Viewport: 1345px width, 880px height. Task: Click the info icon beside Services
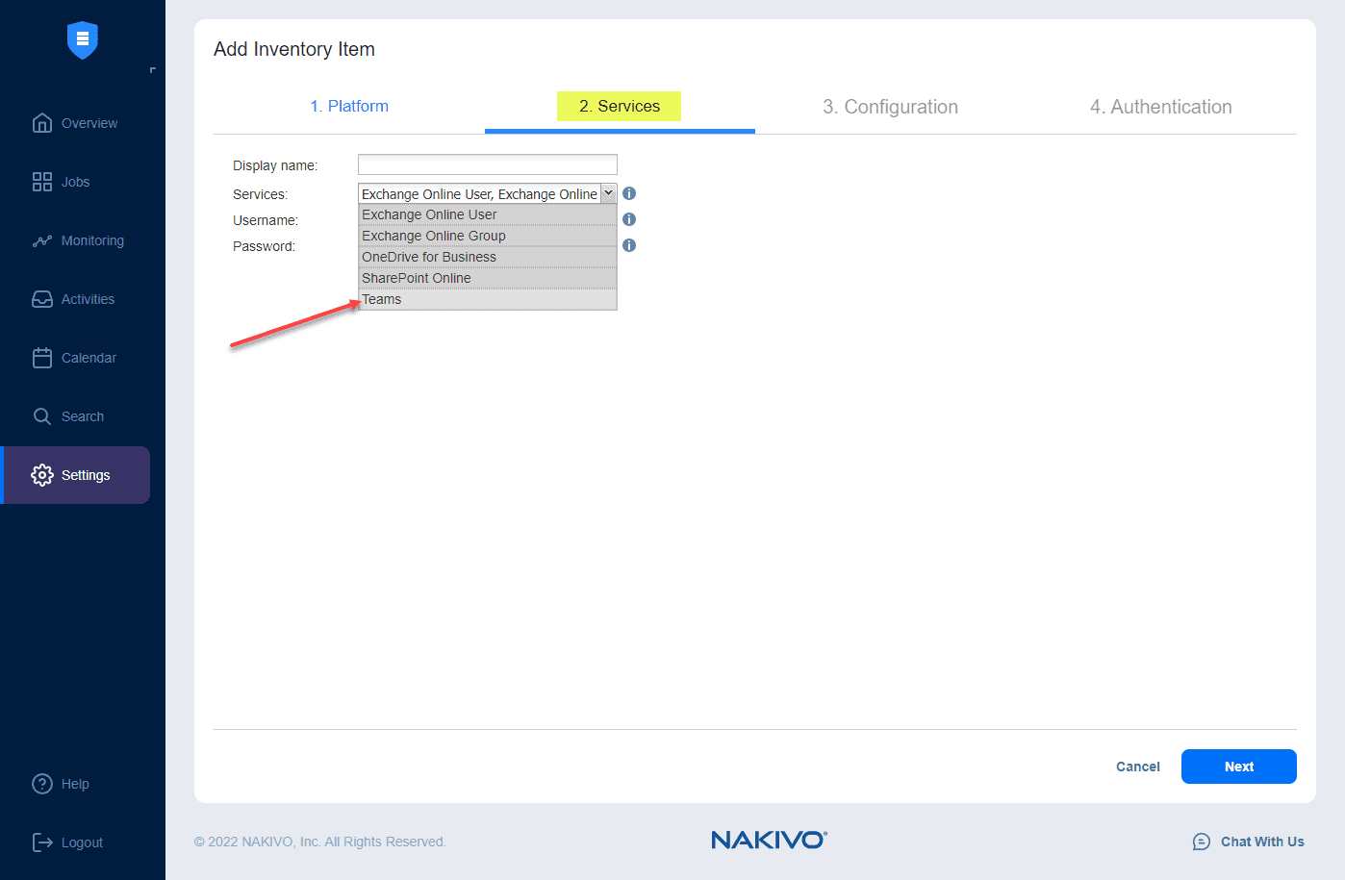coord(628,193)
